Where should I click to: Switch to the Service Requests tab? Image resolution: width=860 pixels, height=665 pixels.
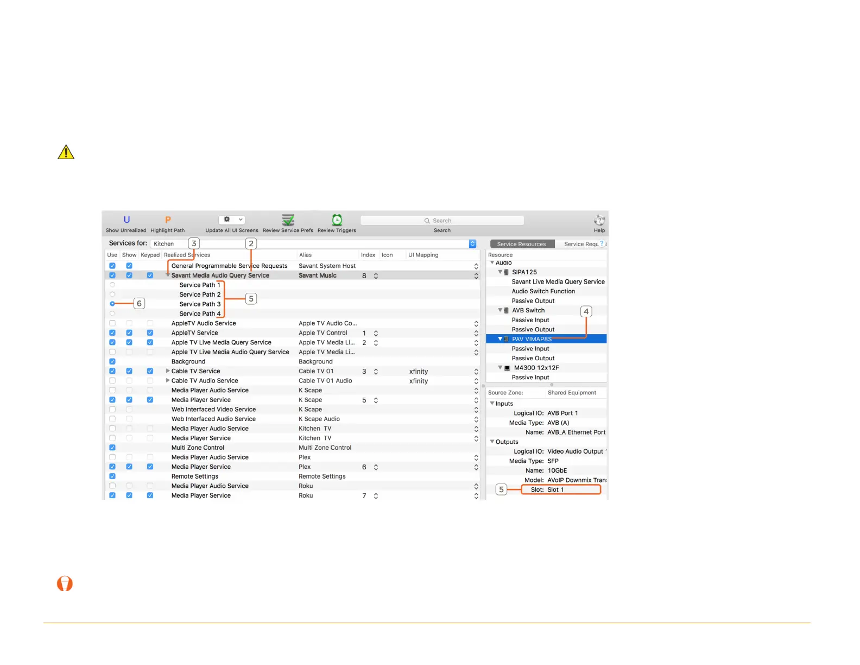coord(581,244)
